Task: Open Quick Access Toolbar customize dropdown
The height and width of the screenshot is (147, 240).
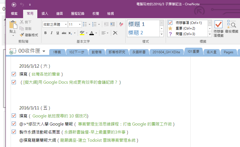Action: [x=30, y=5]
